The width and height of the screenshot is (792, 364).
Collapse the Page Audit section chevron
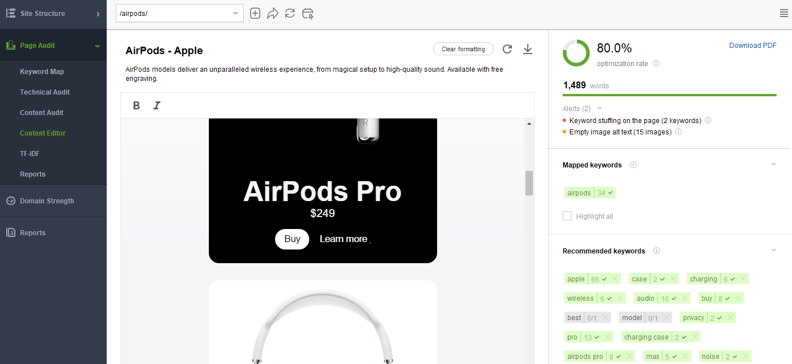98,46
